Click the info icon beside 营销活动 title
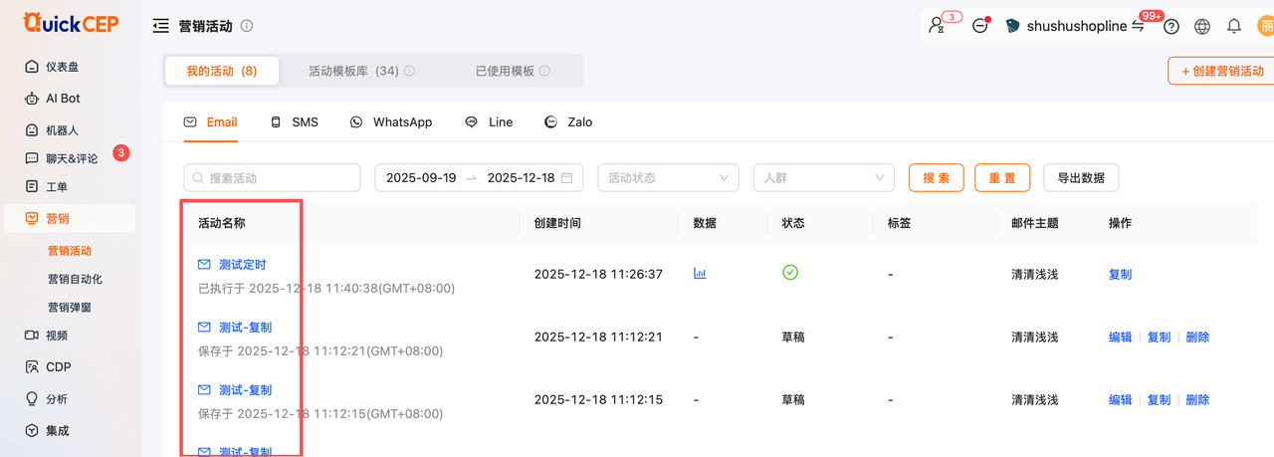 coord(247,26)
